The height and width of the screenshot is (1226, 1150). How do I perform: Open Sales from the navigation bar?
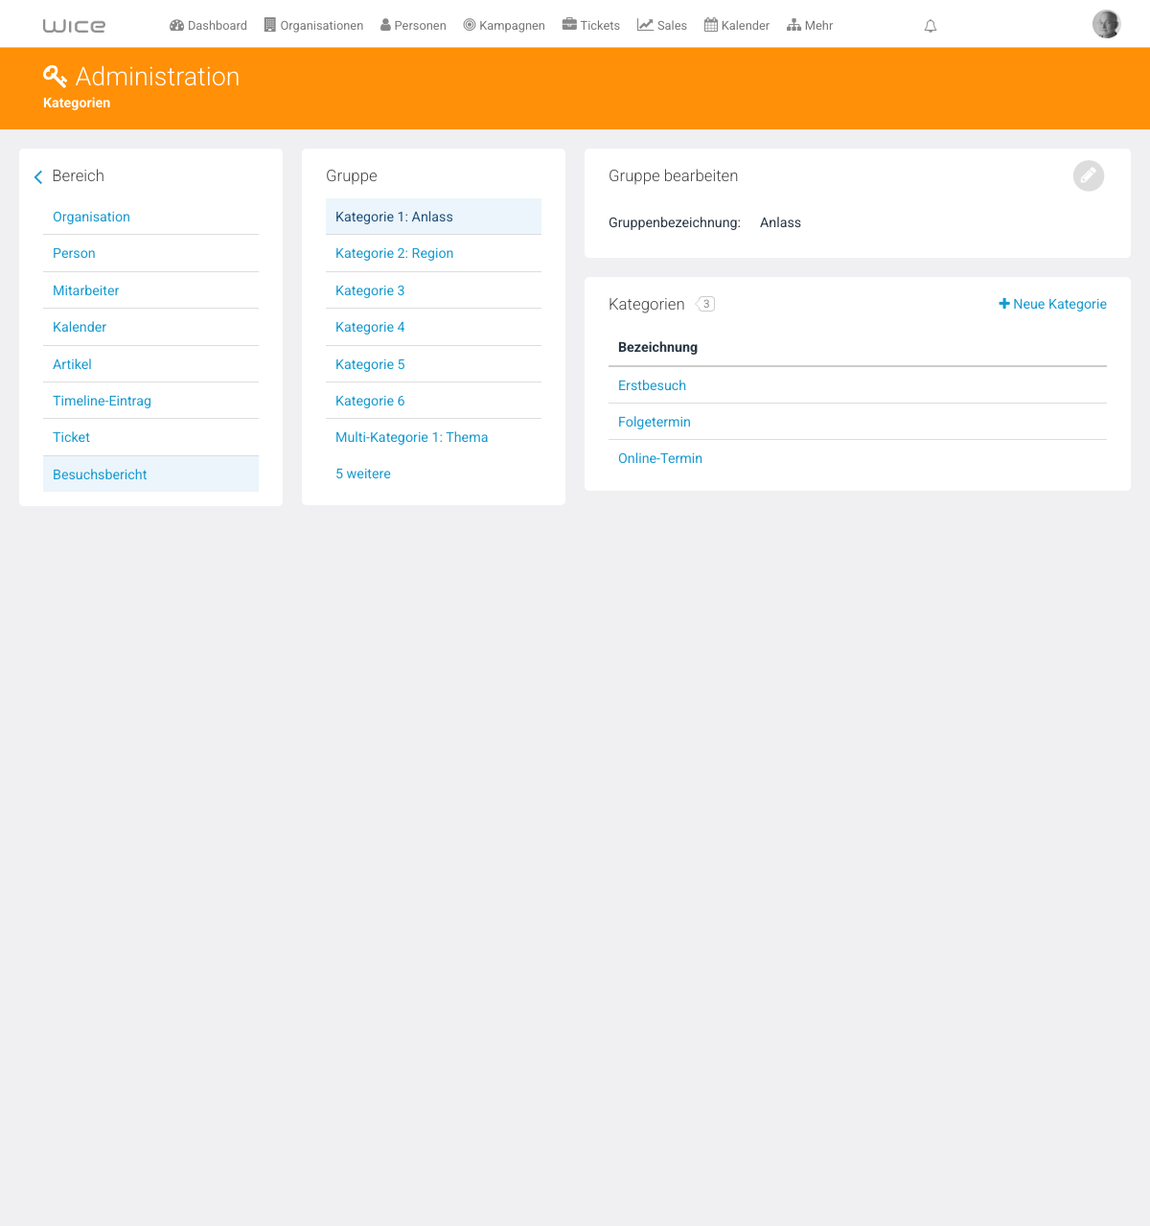662,26
